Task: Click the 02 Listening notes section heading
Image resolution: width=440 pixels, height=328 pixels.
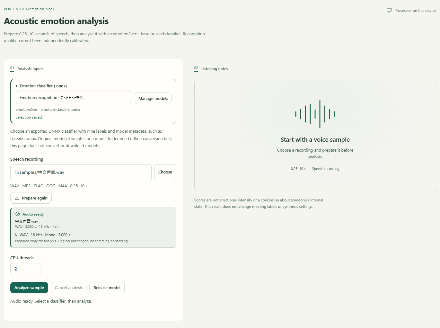Action: click(211, 68)
